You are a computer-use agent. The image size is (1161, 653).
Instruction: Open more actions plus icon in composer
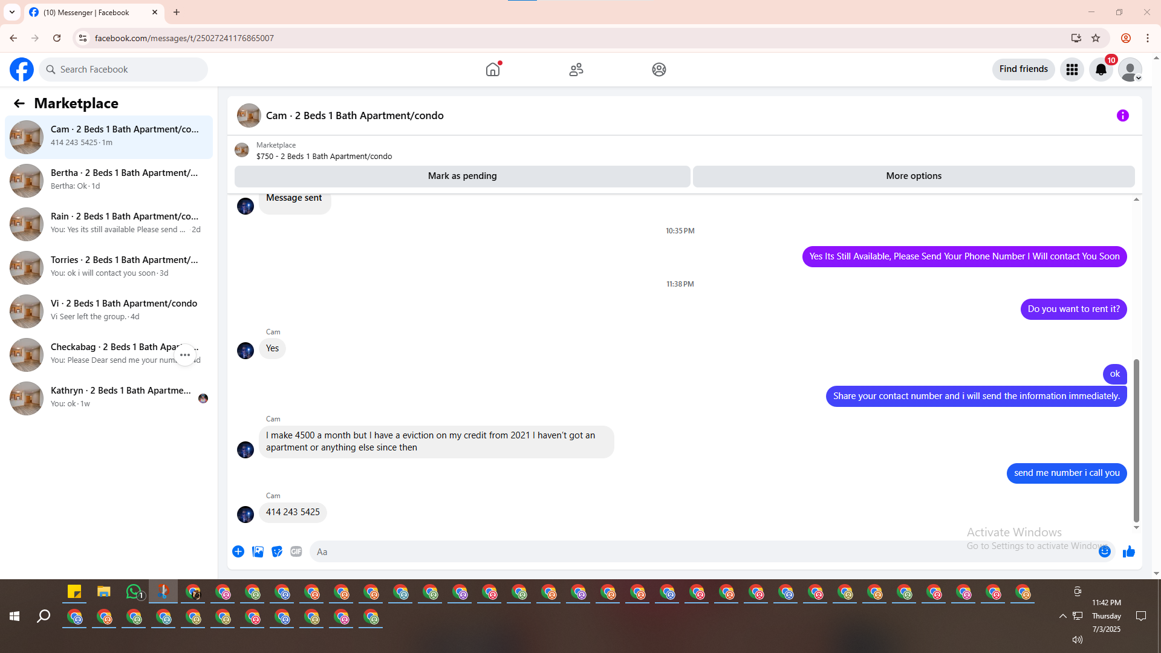[x=238, y=551]
